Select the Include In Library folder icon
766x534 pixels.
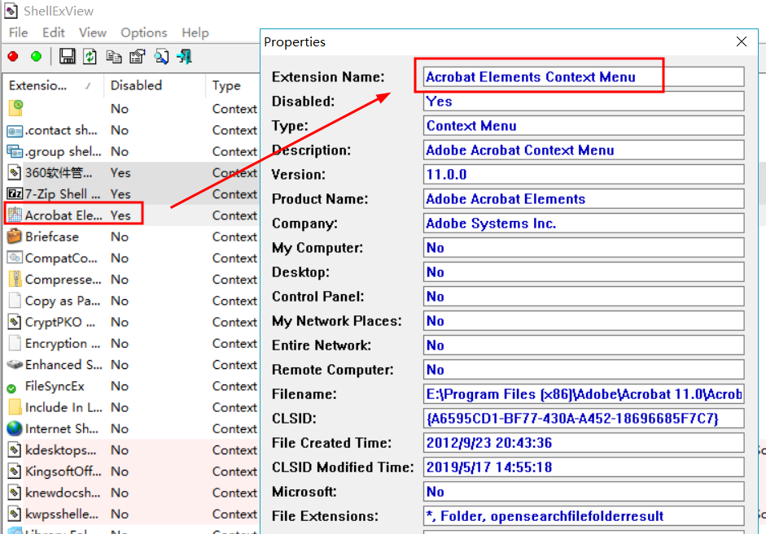coord(15,407)
